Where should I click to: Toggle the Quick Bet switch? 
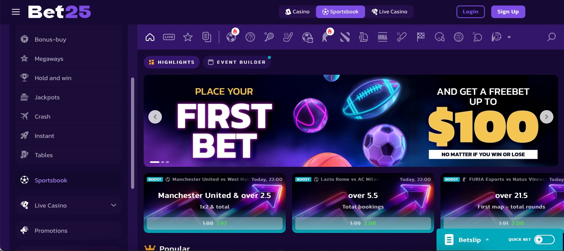pyautogui.click(x=544, y=240)
